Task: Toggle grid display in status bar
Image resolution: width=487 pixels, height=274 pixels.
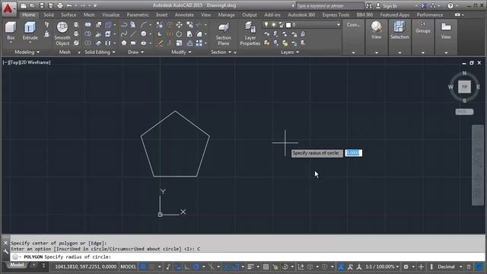Action: 143,266
